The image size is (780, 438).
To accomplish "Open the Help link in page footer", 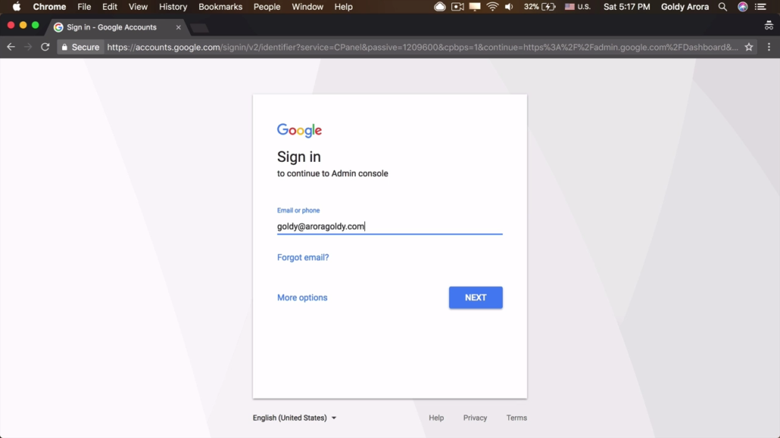I will coord(436,418).
